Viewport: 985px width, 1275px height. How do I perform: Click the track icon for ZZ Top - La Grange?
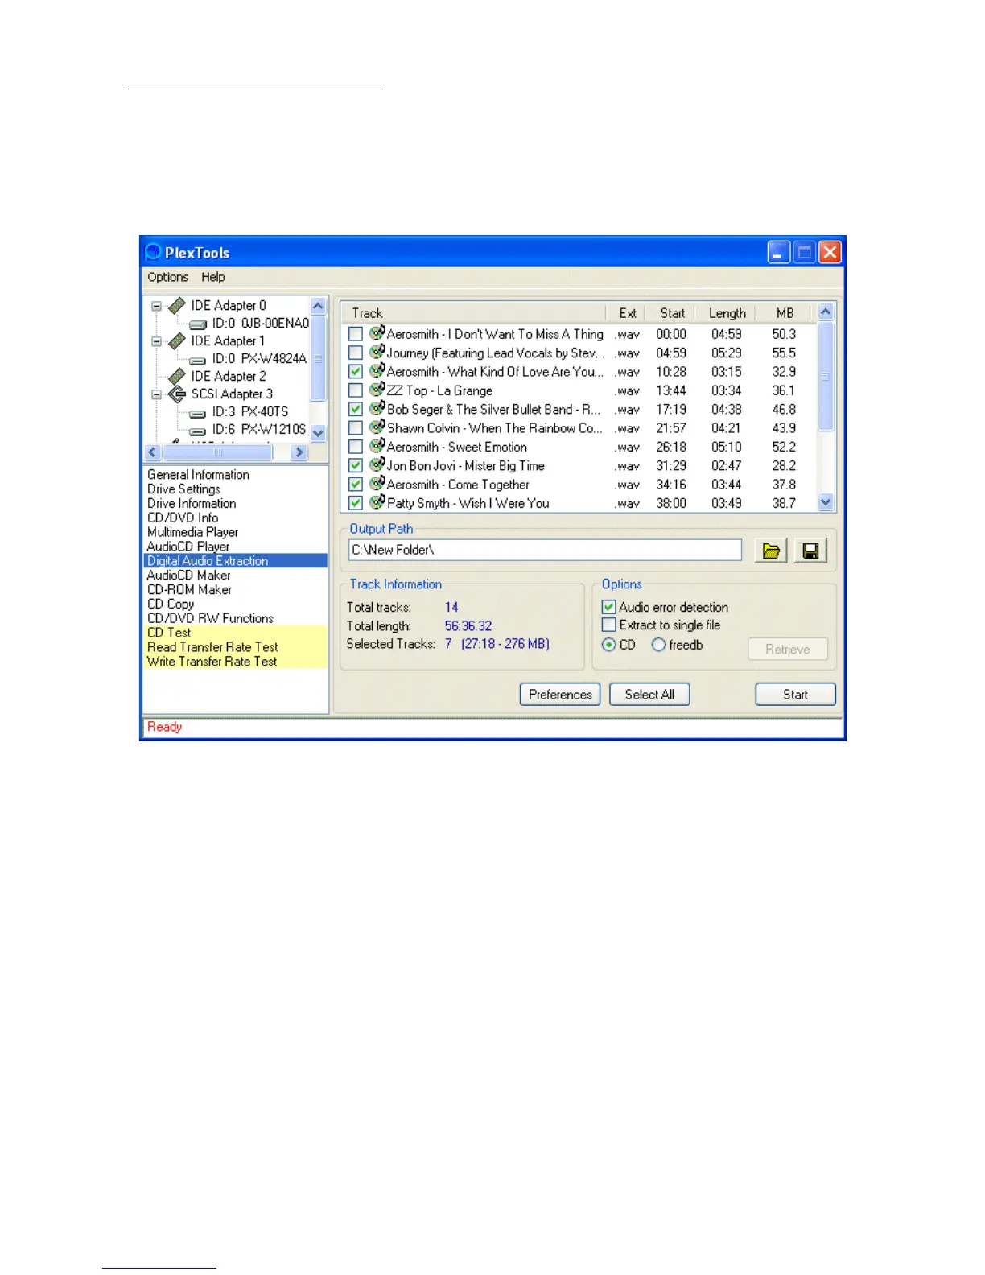[377, 390]
